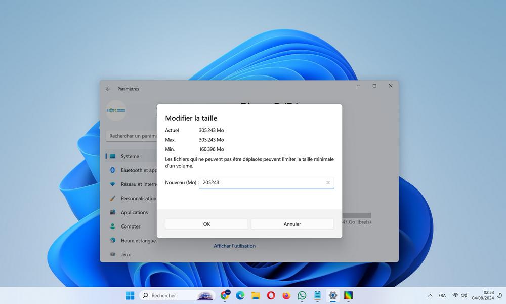Open the Opera browser from the taskbar
506x304 pixels.
[x=271, y=295]
